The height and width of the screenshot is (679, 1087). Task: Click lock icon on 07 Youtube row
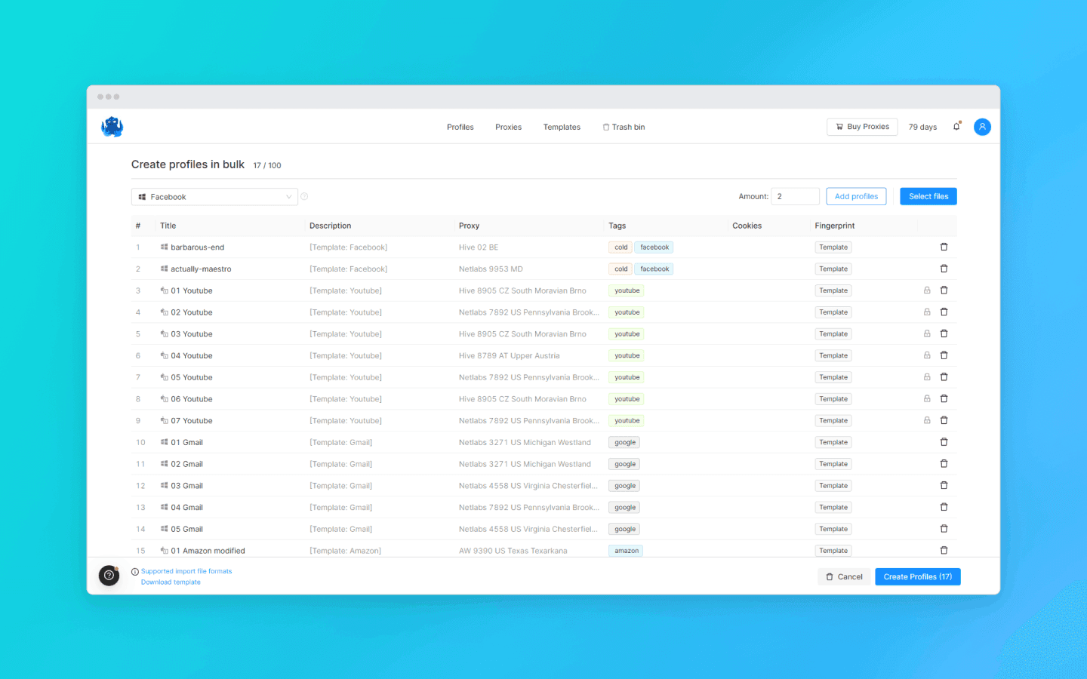click(x=927, y=420)
